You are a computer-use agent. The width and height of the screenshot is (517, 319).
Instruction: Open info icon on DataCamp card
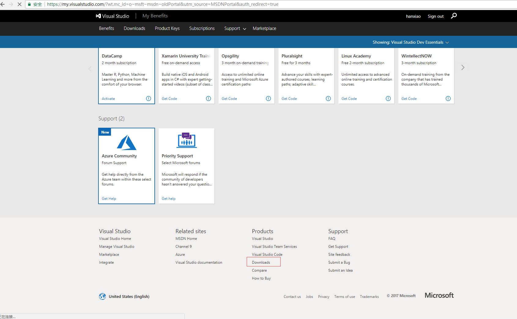pyautogui.click(x=149, y=98)
